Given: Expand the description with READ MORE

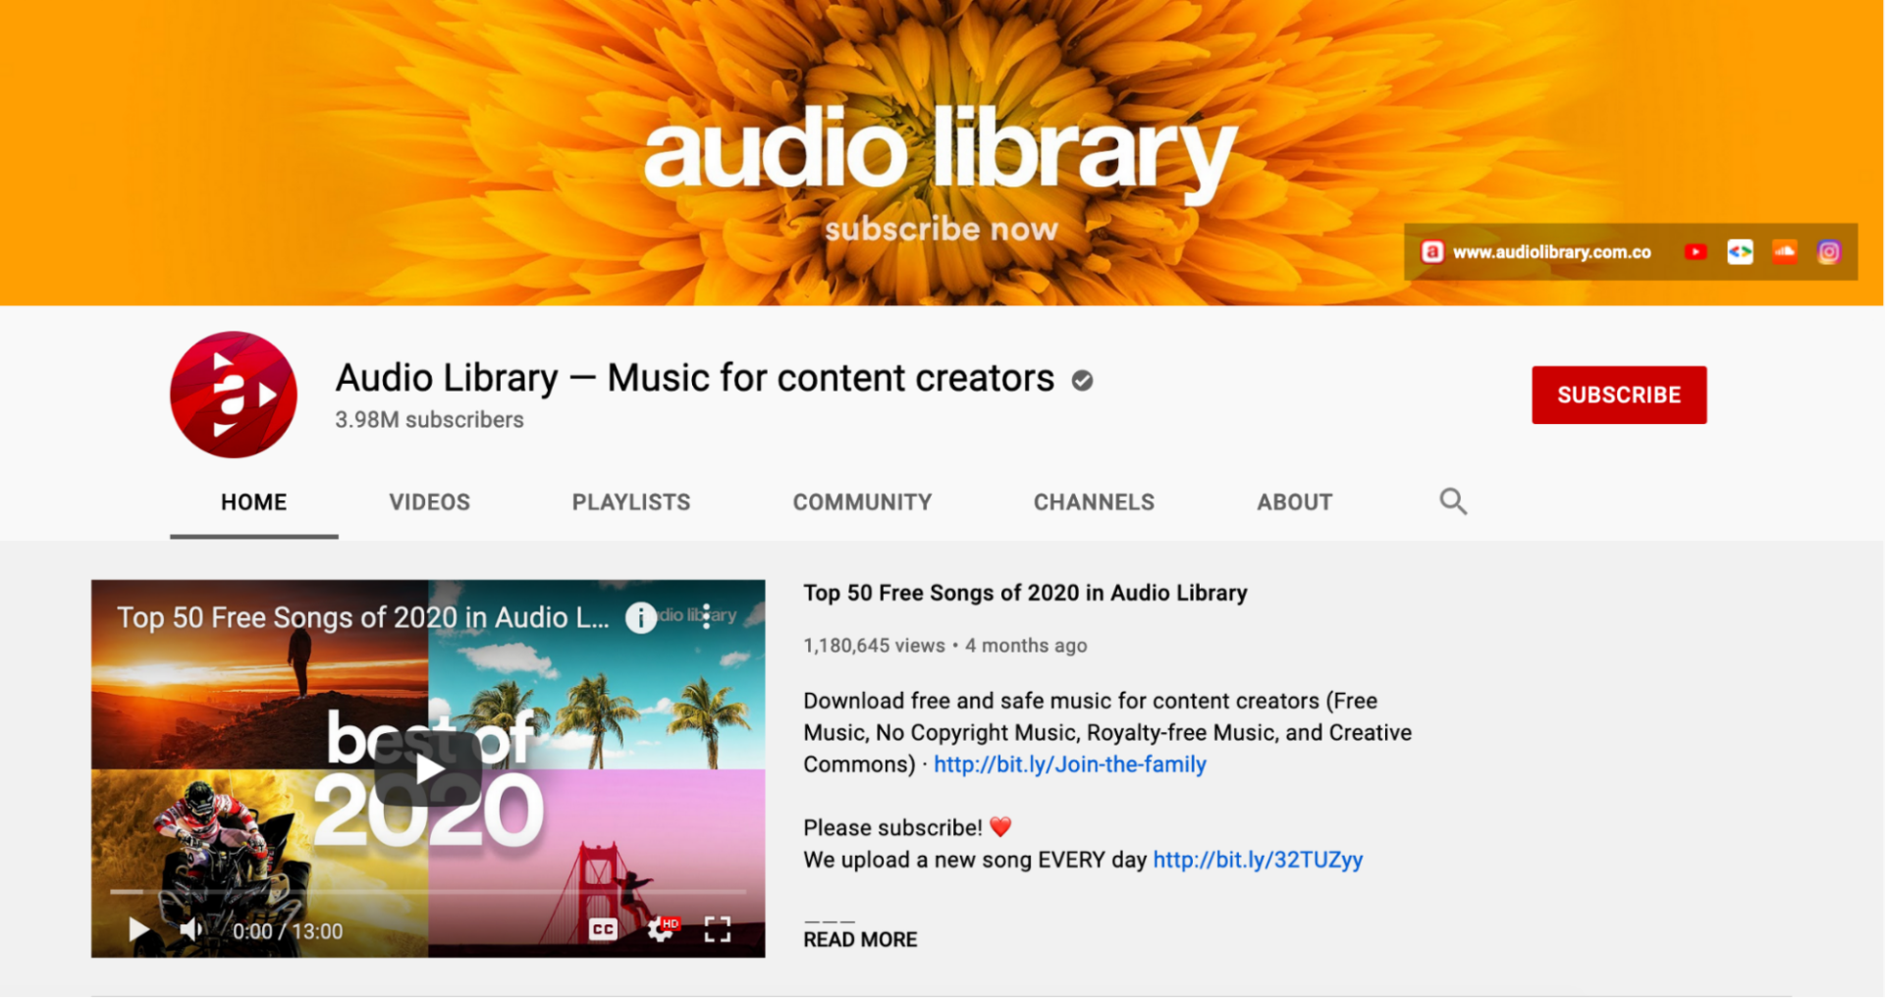Looking at the screenshot, I should 859,938.
